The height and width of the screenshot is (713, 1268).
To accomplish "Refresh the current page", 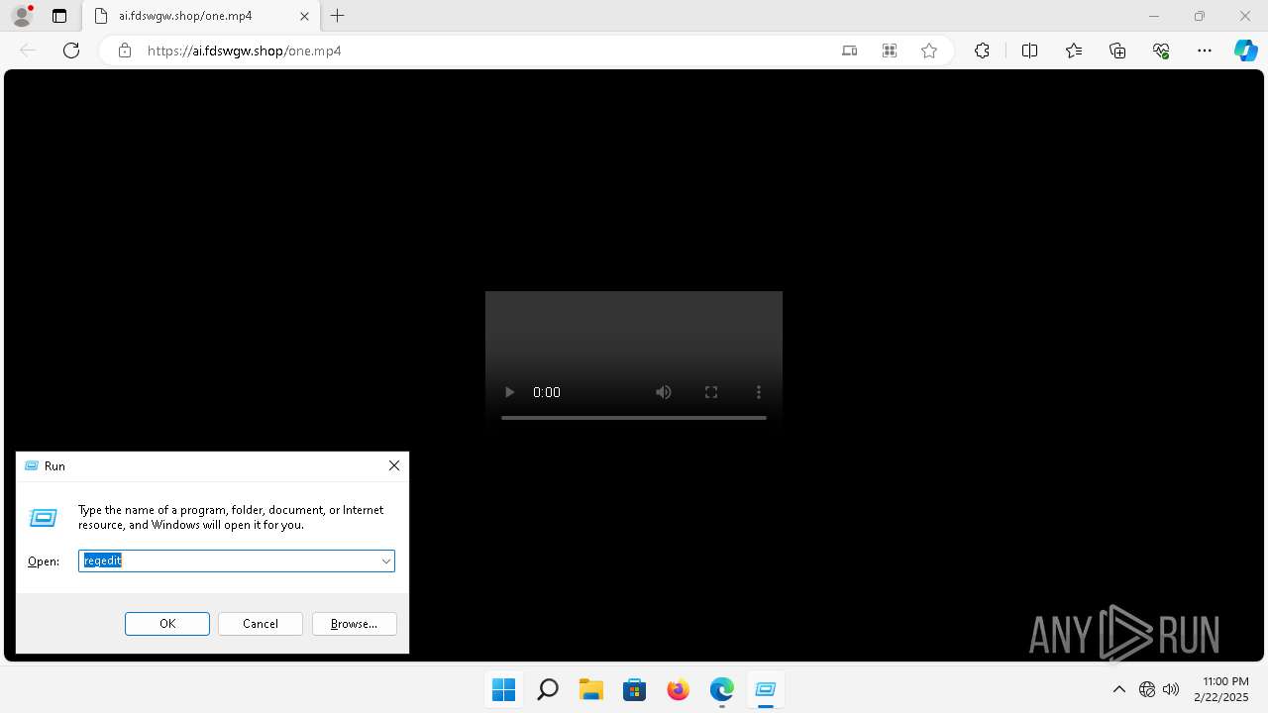I will coord(71,51).
